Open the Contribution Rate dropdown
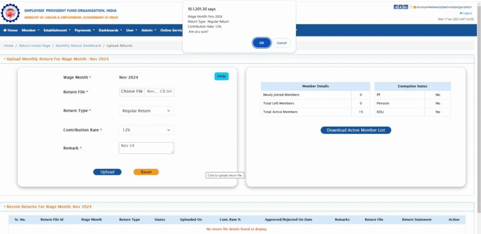The height and width of the screenshot is (234, 481). (146, 130)
